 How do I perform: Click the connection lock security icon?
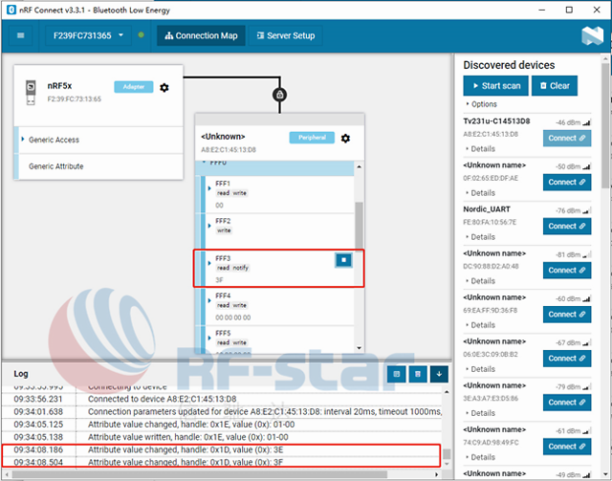tap(280, 95)
